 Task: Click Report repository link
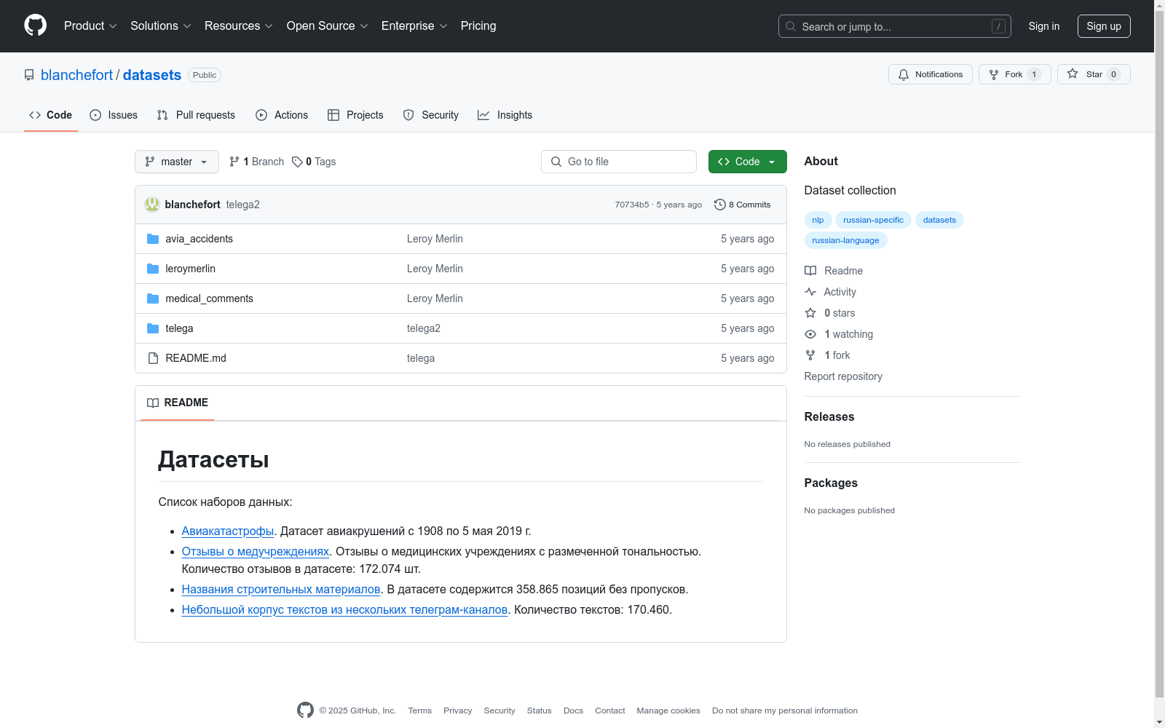coord(843,376)
